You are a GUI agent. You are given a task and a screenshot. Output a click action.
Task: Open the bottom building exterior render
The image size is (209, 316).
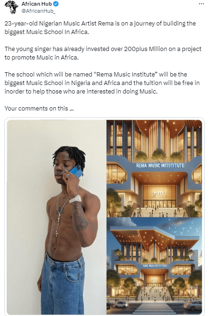[154, 266]
